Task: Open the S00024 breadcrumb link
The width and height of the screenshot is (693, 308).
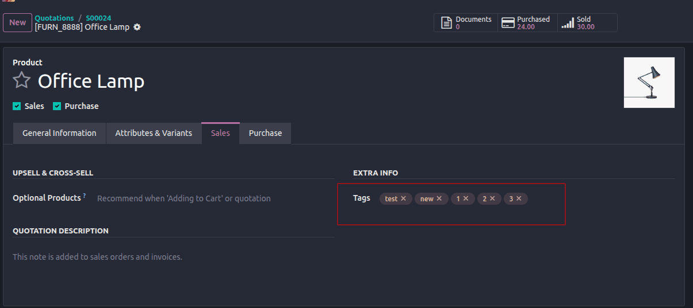Action: (x=98, y=18)
